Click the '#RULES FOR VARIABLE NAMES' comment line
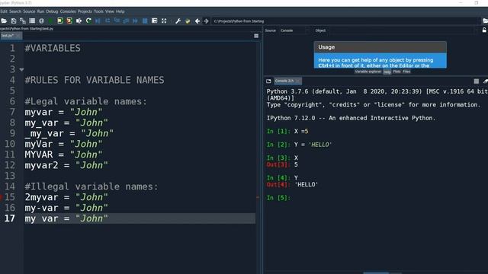 click(95, 80)
